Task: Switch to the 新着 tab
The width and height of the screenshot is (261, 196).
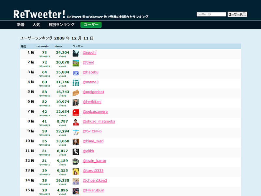Action: pos(21,25)
